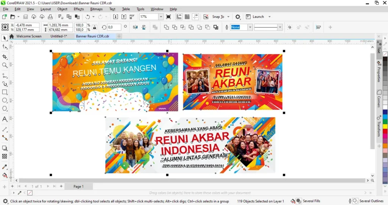Image resolution: width=388 pixels, height=205 pixels.
Task: Activate the Transparency tool
Action: pos(5,156)
